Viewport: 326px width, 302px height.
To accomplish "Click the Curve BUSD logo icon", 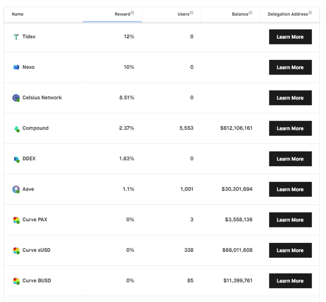I will pos(16,281).
